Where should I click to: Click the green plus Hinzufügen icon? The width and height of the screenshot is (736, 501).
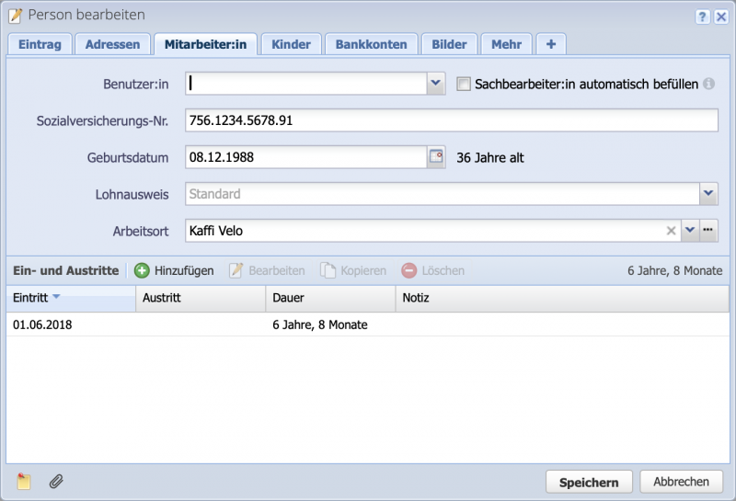142,270
